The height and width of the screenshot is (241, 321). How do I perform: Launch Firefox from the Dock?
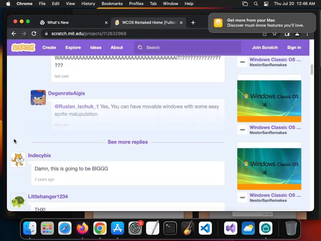[x=82, y=228]
